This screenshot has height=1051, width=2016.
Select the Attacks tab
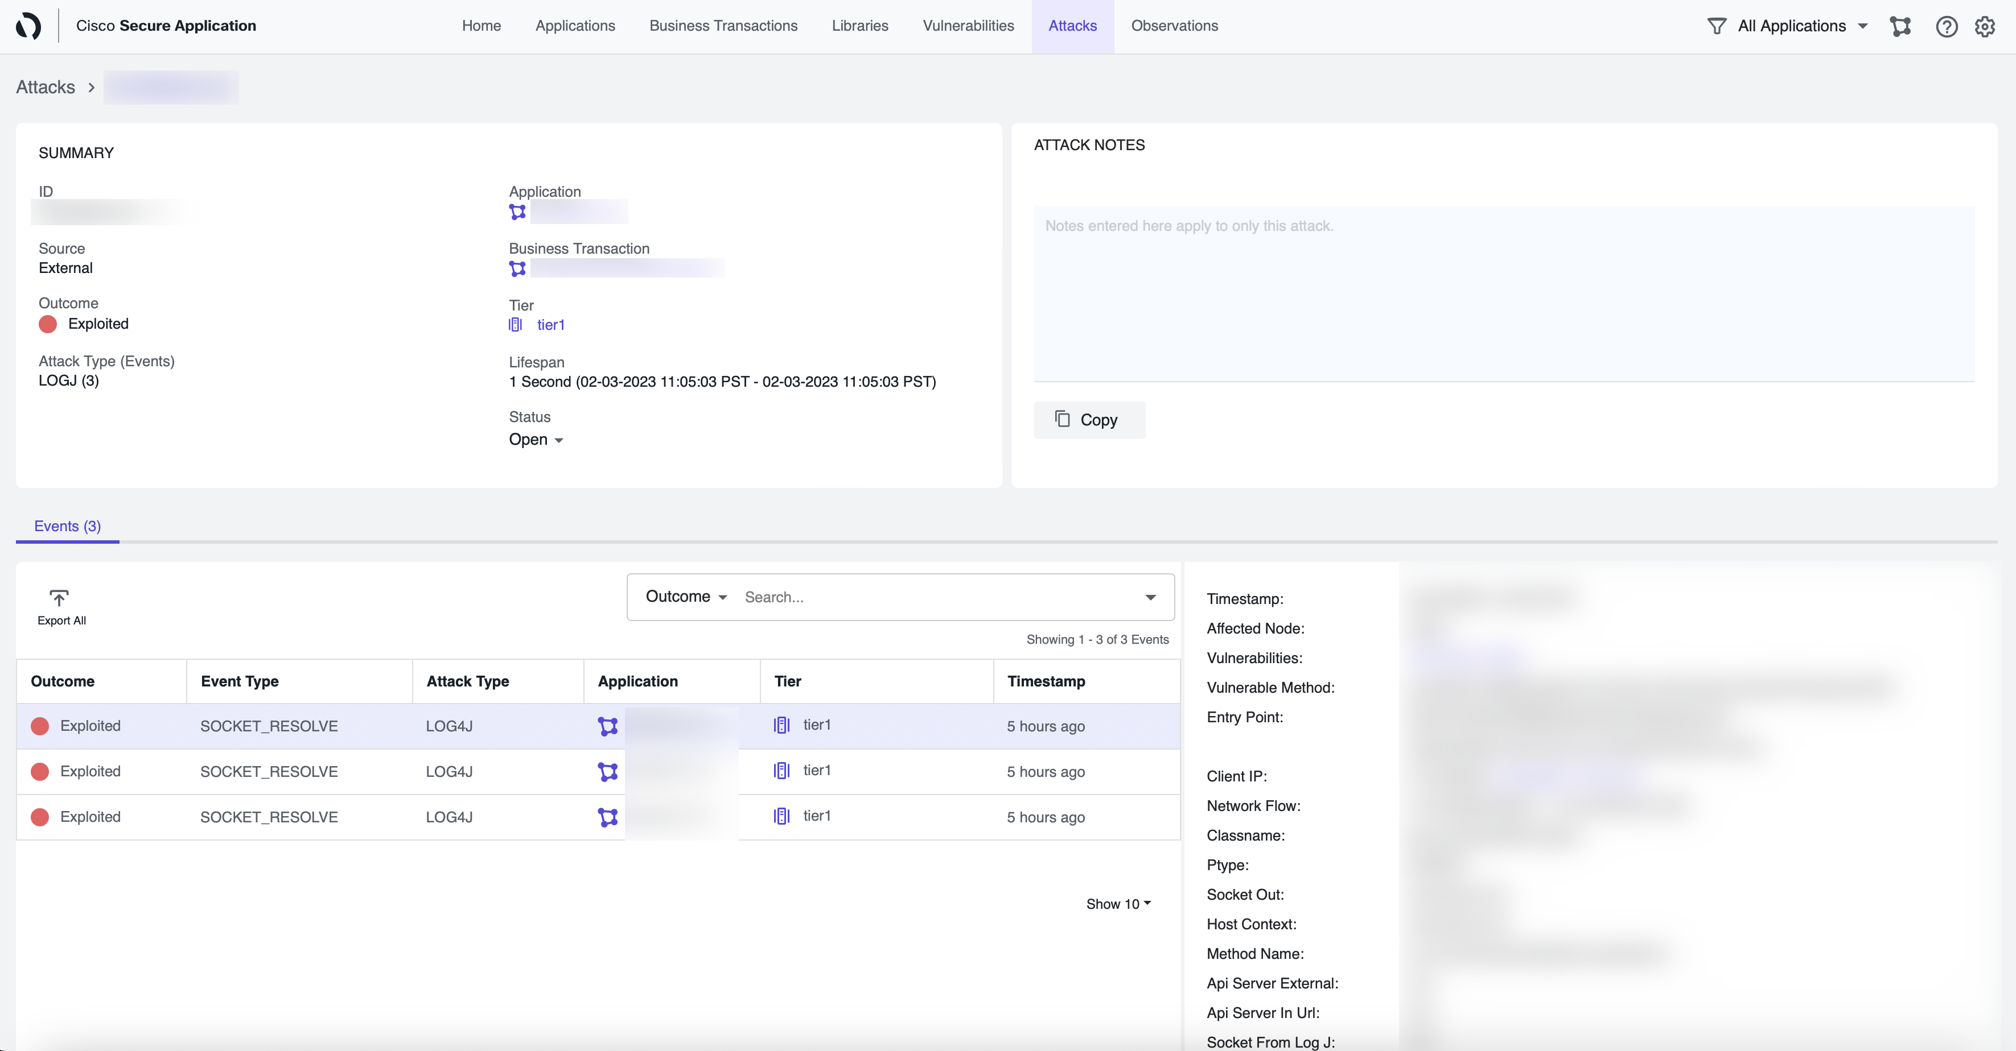tap(1072, 26)
